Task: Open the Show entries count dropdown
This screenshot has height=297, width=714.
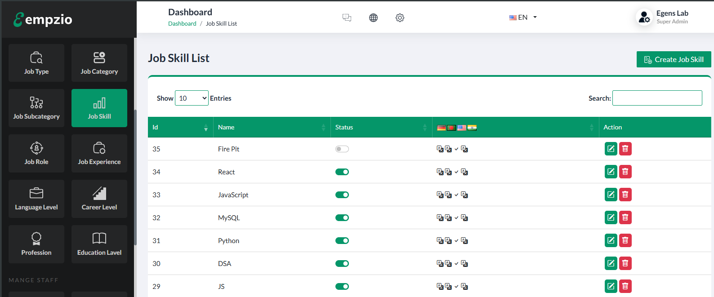Action: 192,98
